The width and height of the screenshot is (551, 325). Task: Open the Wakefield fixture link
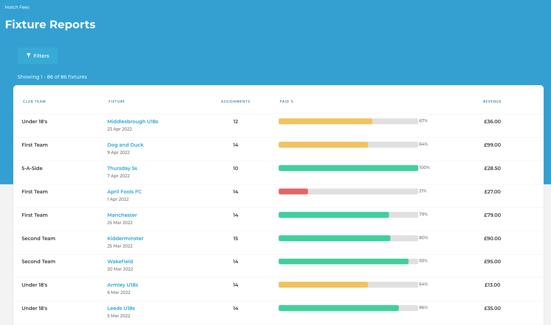(x=120, y=261)
